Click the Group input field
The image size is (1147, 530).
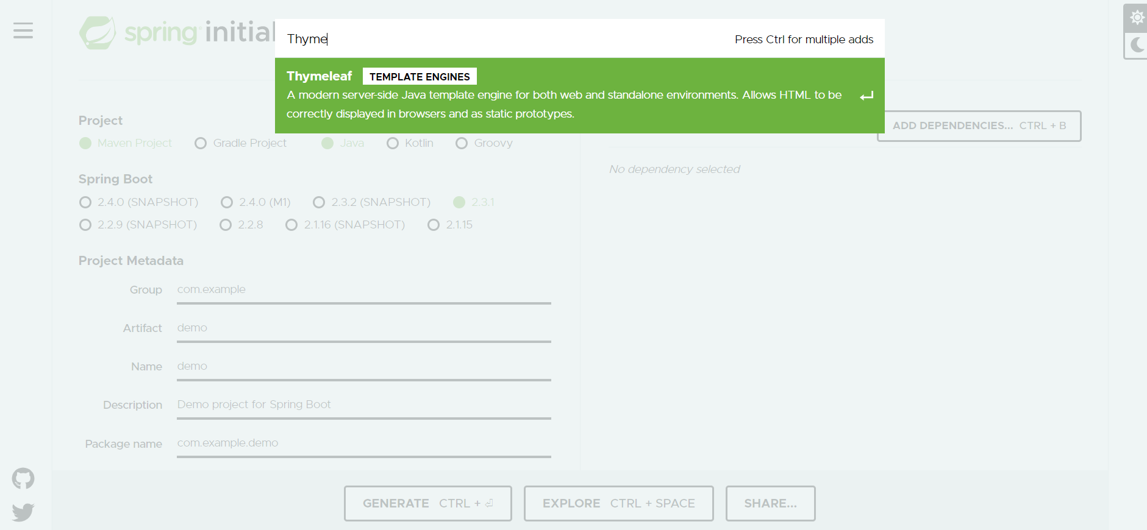(x=364, y=290)
